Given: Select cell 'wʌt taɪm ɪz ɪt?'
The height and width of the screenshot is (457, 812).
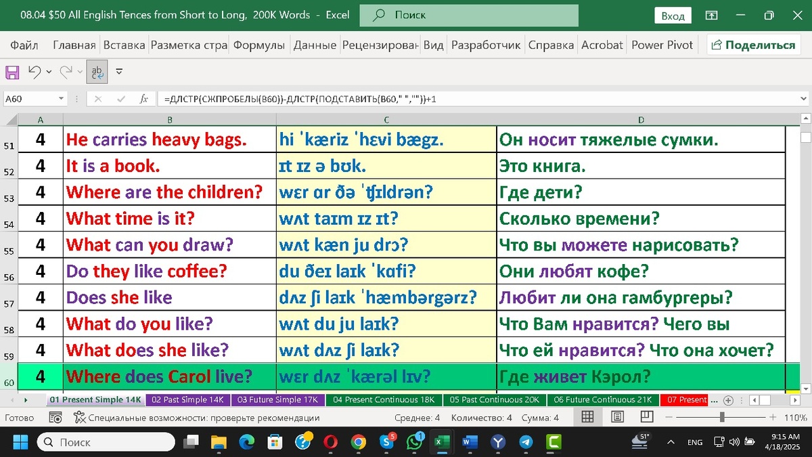Looking at the screenshot, I should point(386,219).
